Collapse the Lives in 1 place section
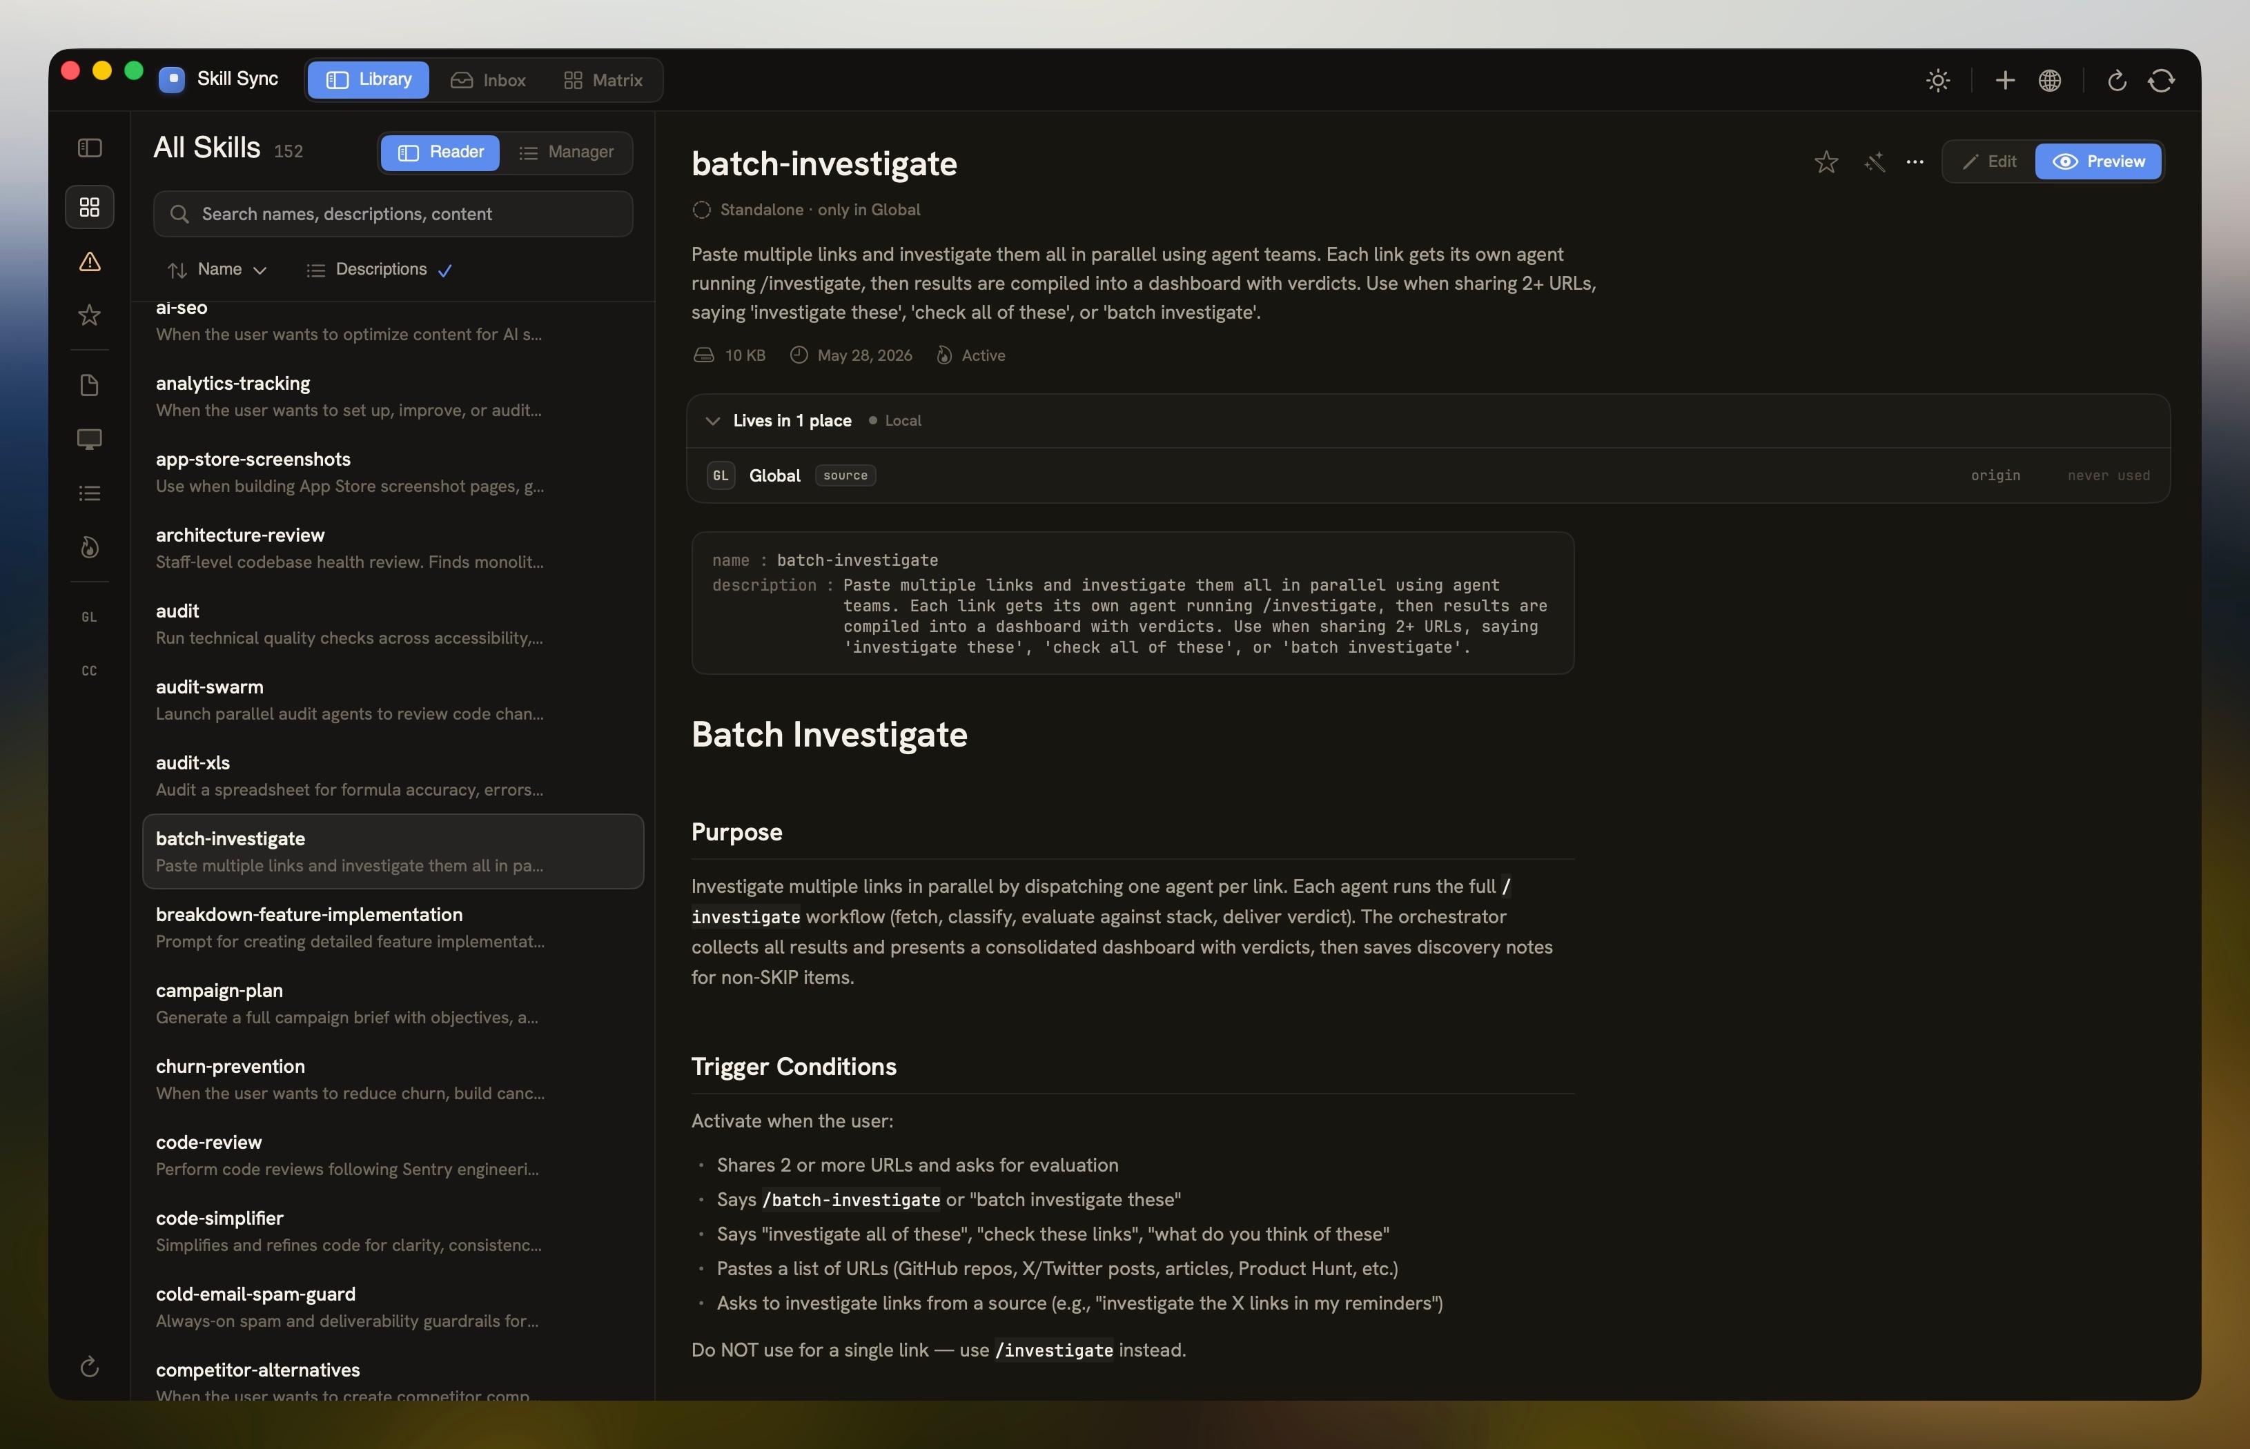Viewport: 2250px width, 1449px height. 712,421
